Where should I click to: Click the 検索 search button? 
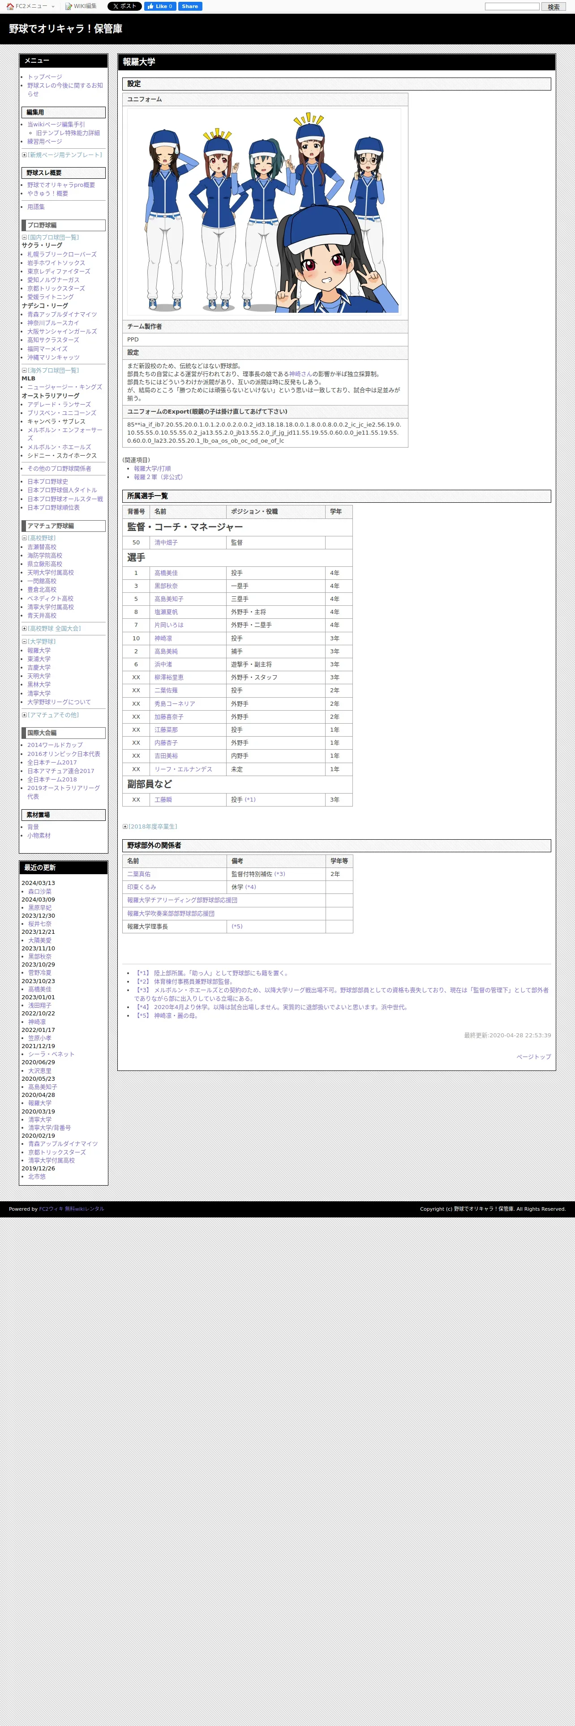[554, 7]
